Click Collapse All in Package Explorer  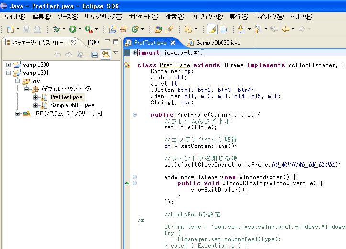tap(94, 55)
